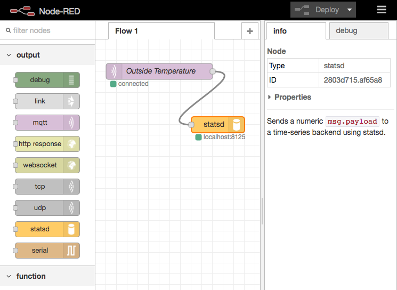Select the websocket palette node
This screenshot has width=397, height=290.
click(x=47, y=165)
